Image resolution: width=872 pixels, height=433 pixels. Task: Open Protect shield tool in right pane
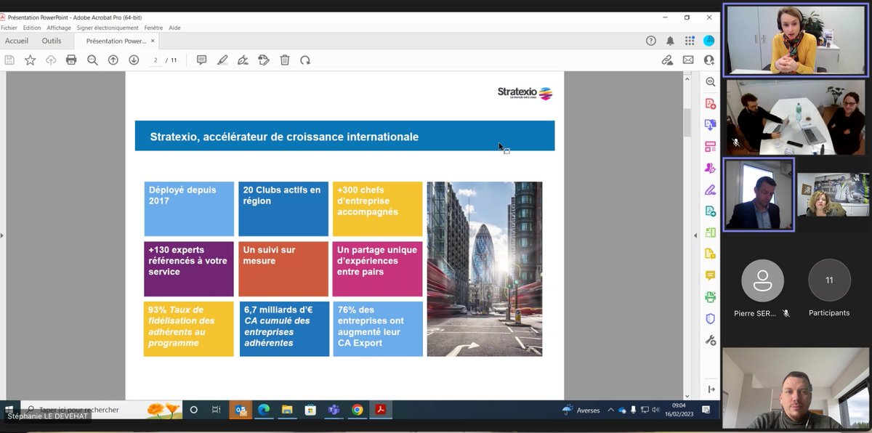[x=710, y=318]
